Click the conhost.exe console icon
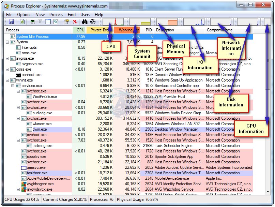 click(x=18, y=75)
